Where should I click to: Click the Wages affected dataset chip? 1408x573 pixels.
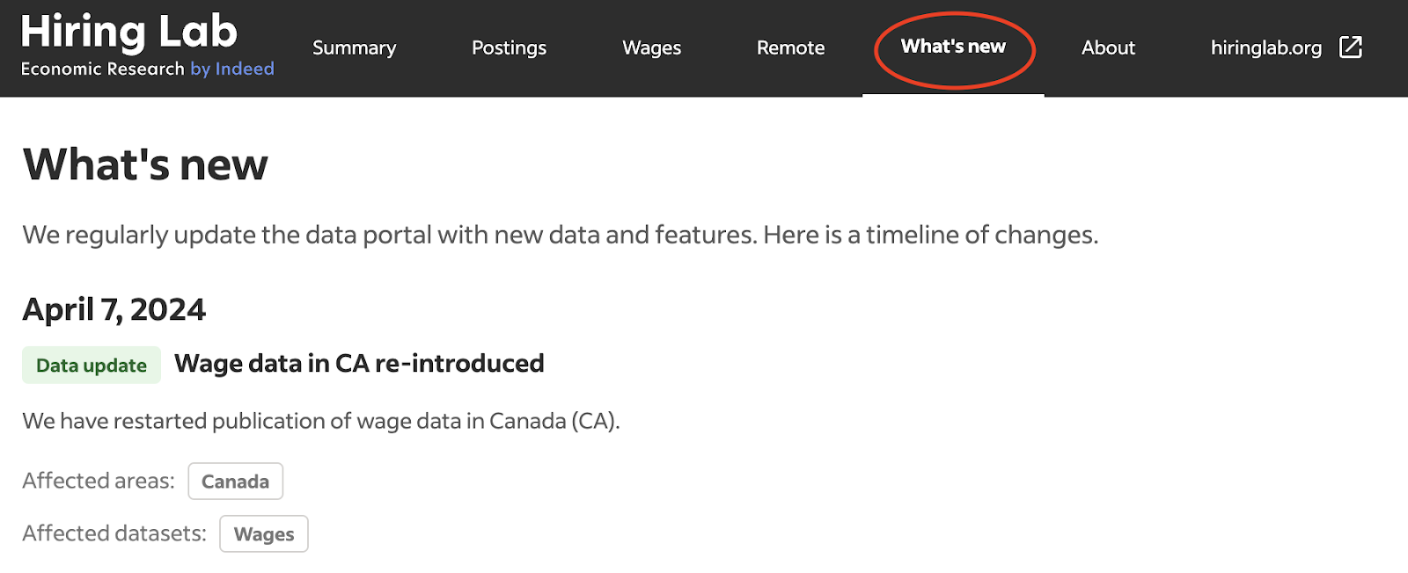click(263, 533)
